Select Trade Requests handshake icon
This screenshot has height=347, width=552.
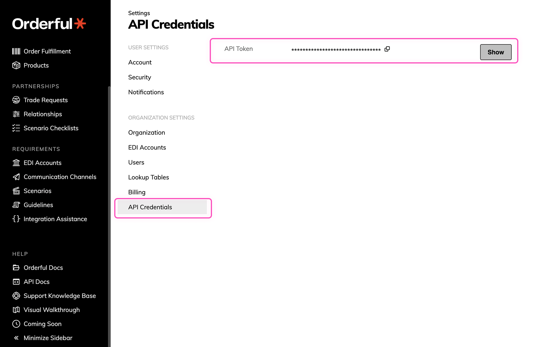tap(17, 100)
